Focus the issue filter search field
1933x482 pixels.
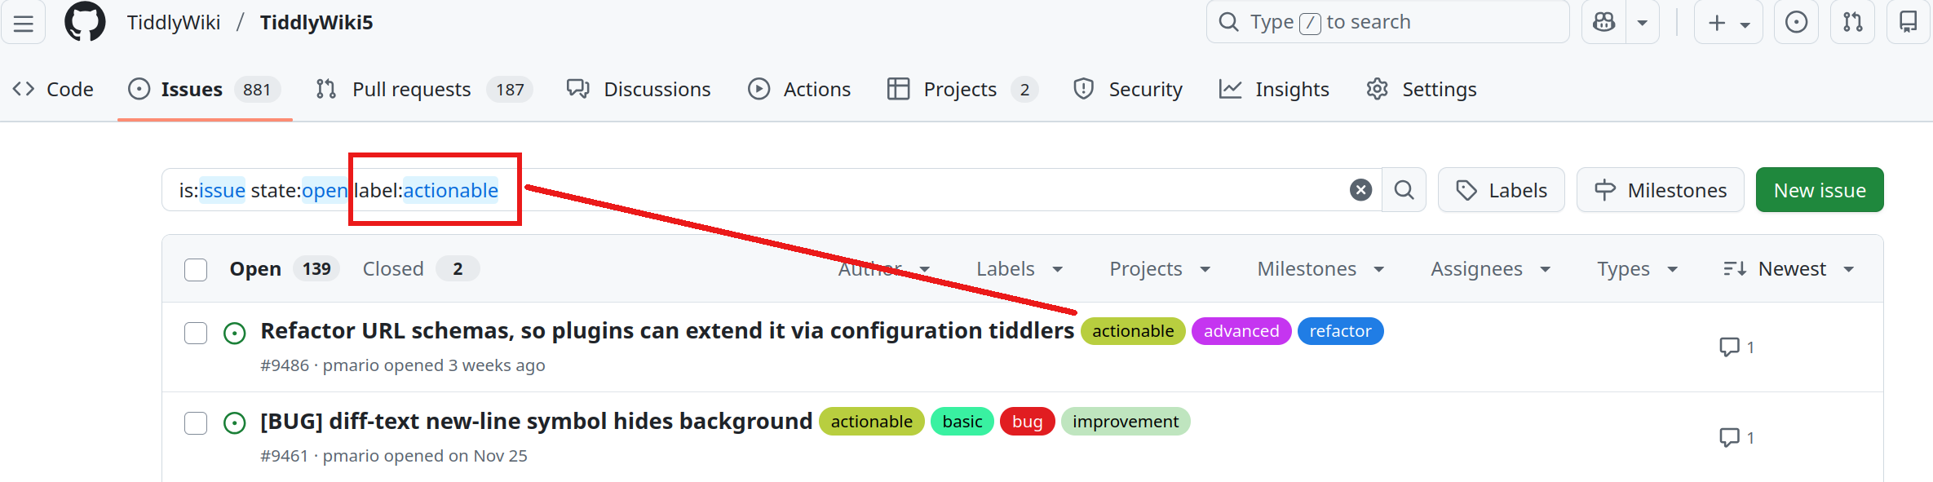point(897,190)
